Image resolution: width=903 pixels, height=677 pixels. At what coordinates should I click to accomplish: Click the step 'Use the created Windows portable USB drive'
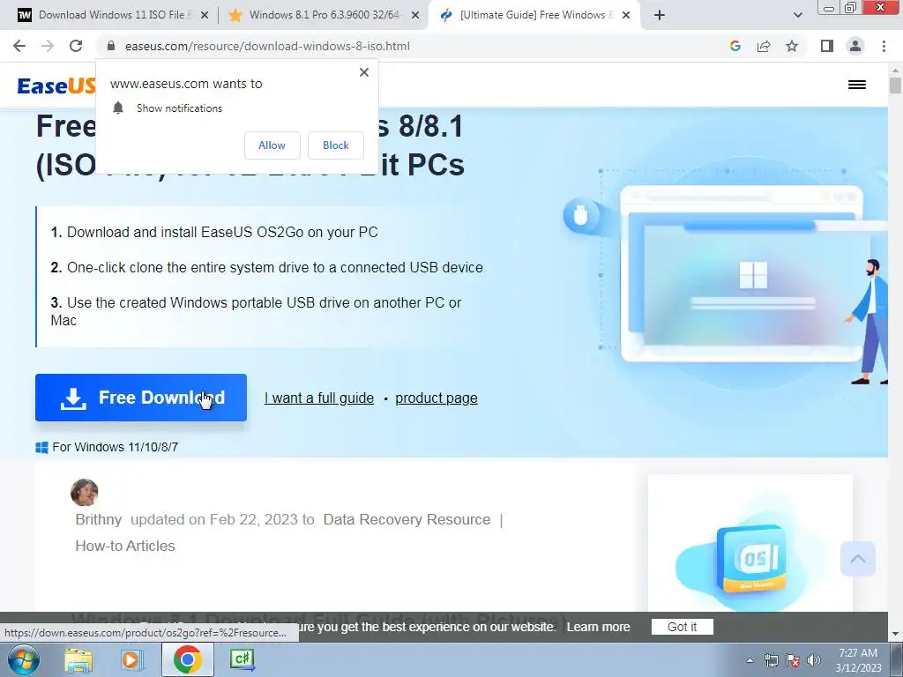256,311
